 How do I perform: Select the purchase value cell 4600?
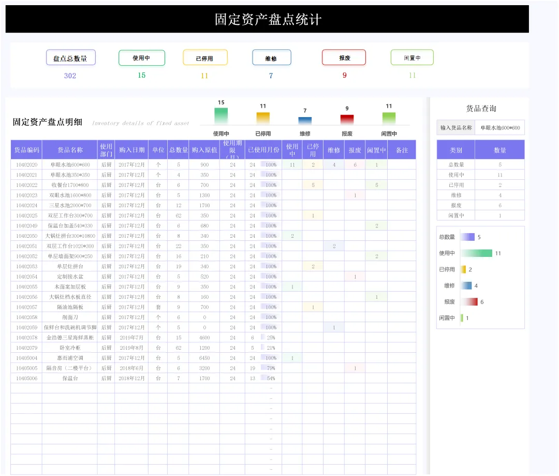pyautogui.click(x=204, y=338)
